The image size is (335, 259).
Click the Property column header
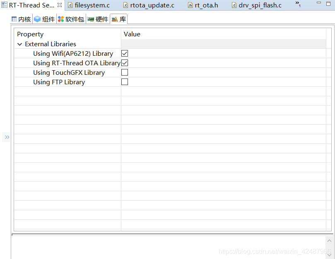pos(30,34)
